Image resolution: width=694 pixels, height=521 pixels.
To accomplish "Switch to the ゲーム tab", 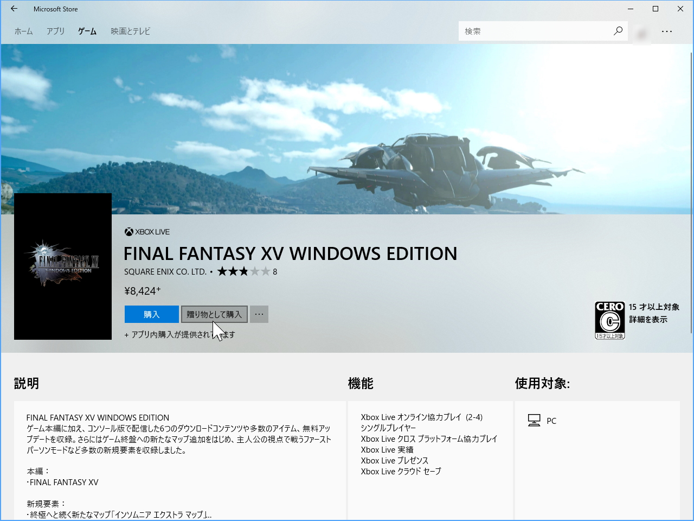I will tap(87, 31).
